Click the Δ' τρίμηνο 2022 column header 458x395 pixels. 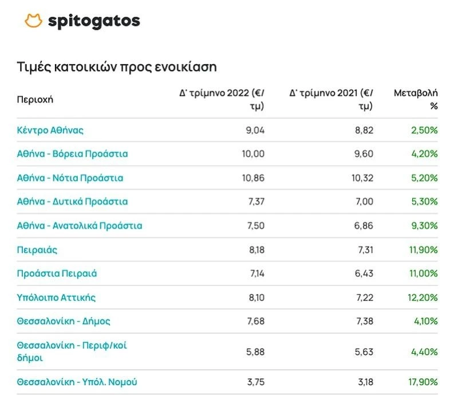click(222, 99)
